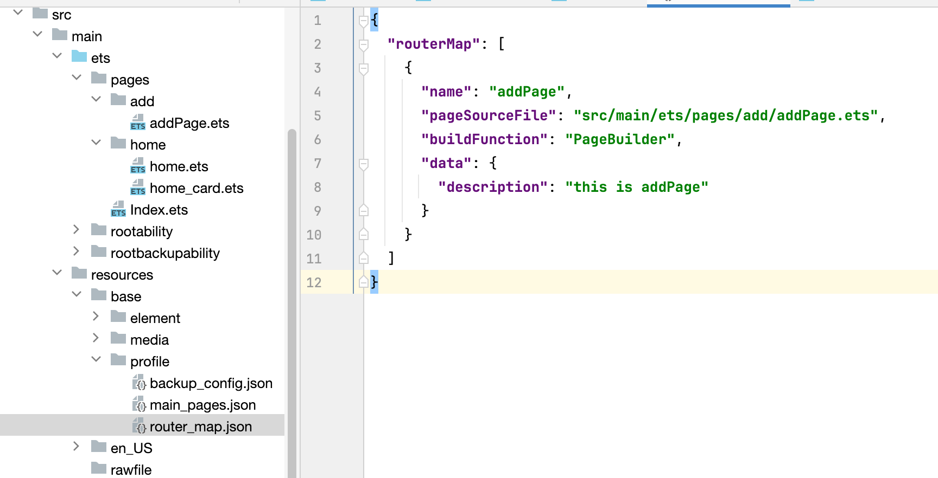Screen dimensions: 938x478
Task: Expand the element folder chevron
Action: 96,316
